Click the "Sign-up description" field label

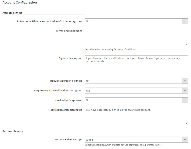click(71, 58)
